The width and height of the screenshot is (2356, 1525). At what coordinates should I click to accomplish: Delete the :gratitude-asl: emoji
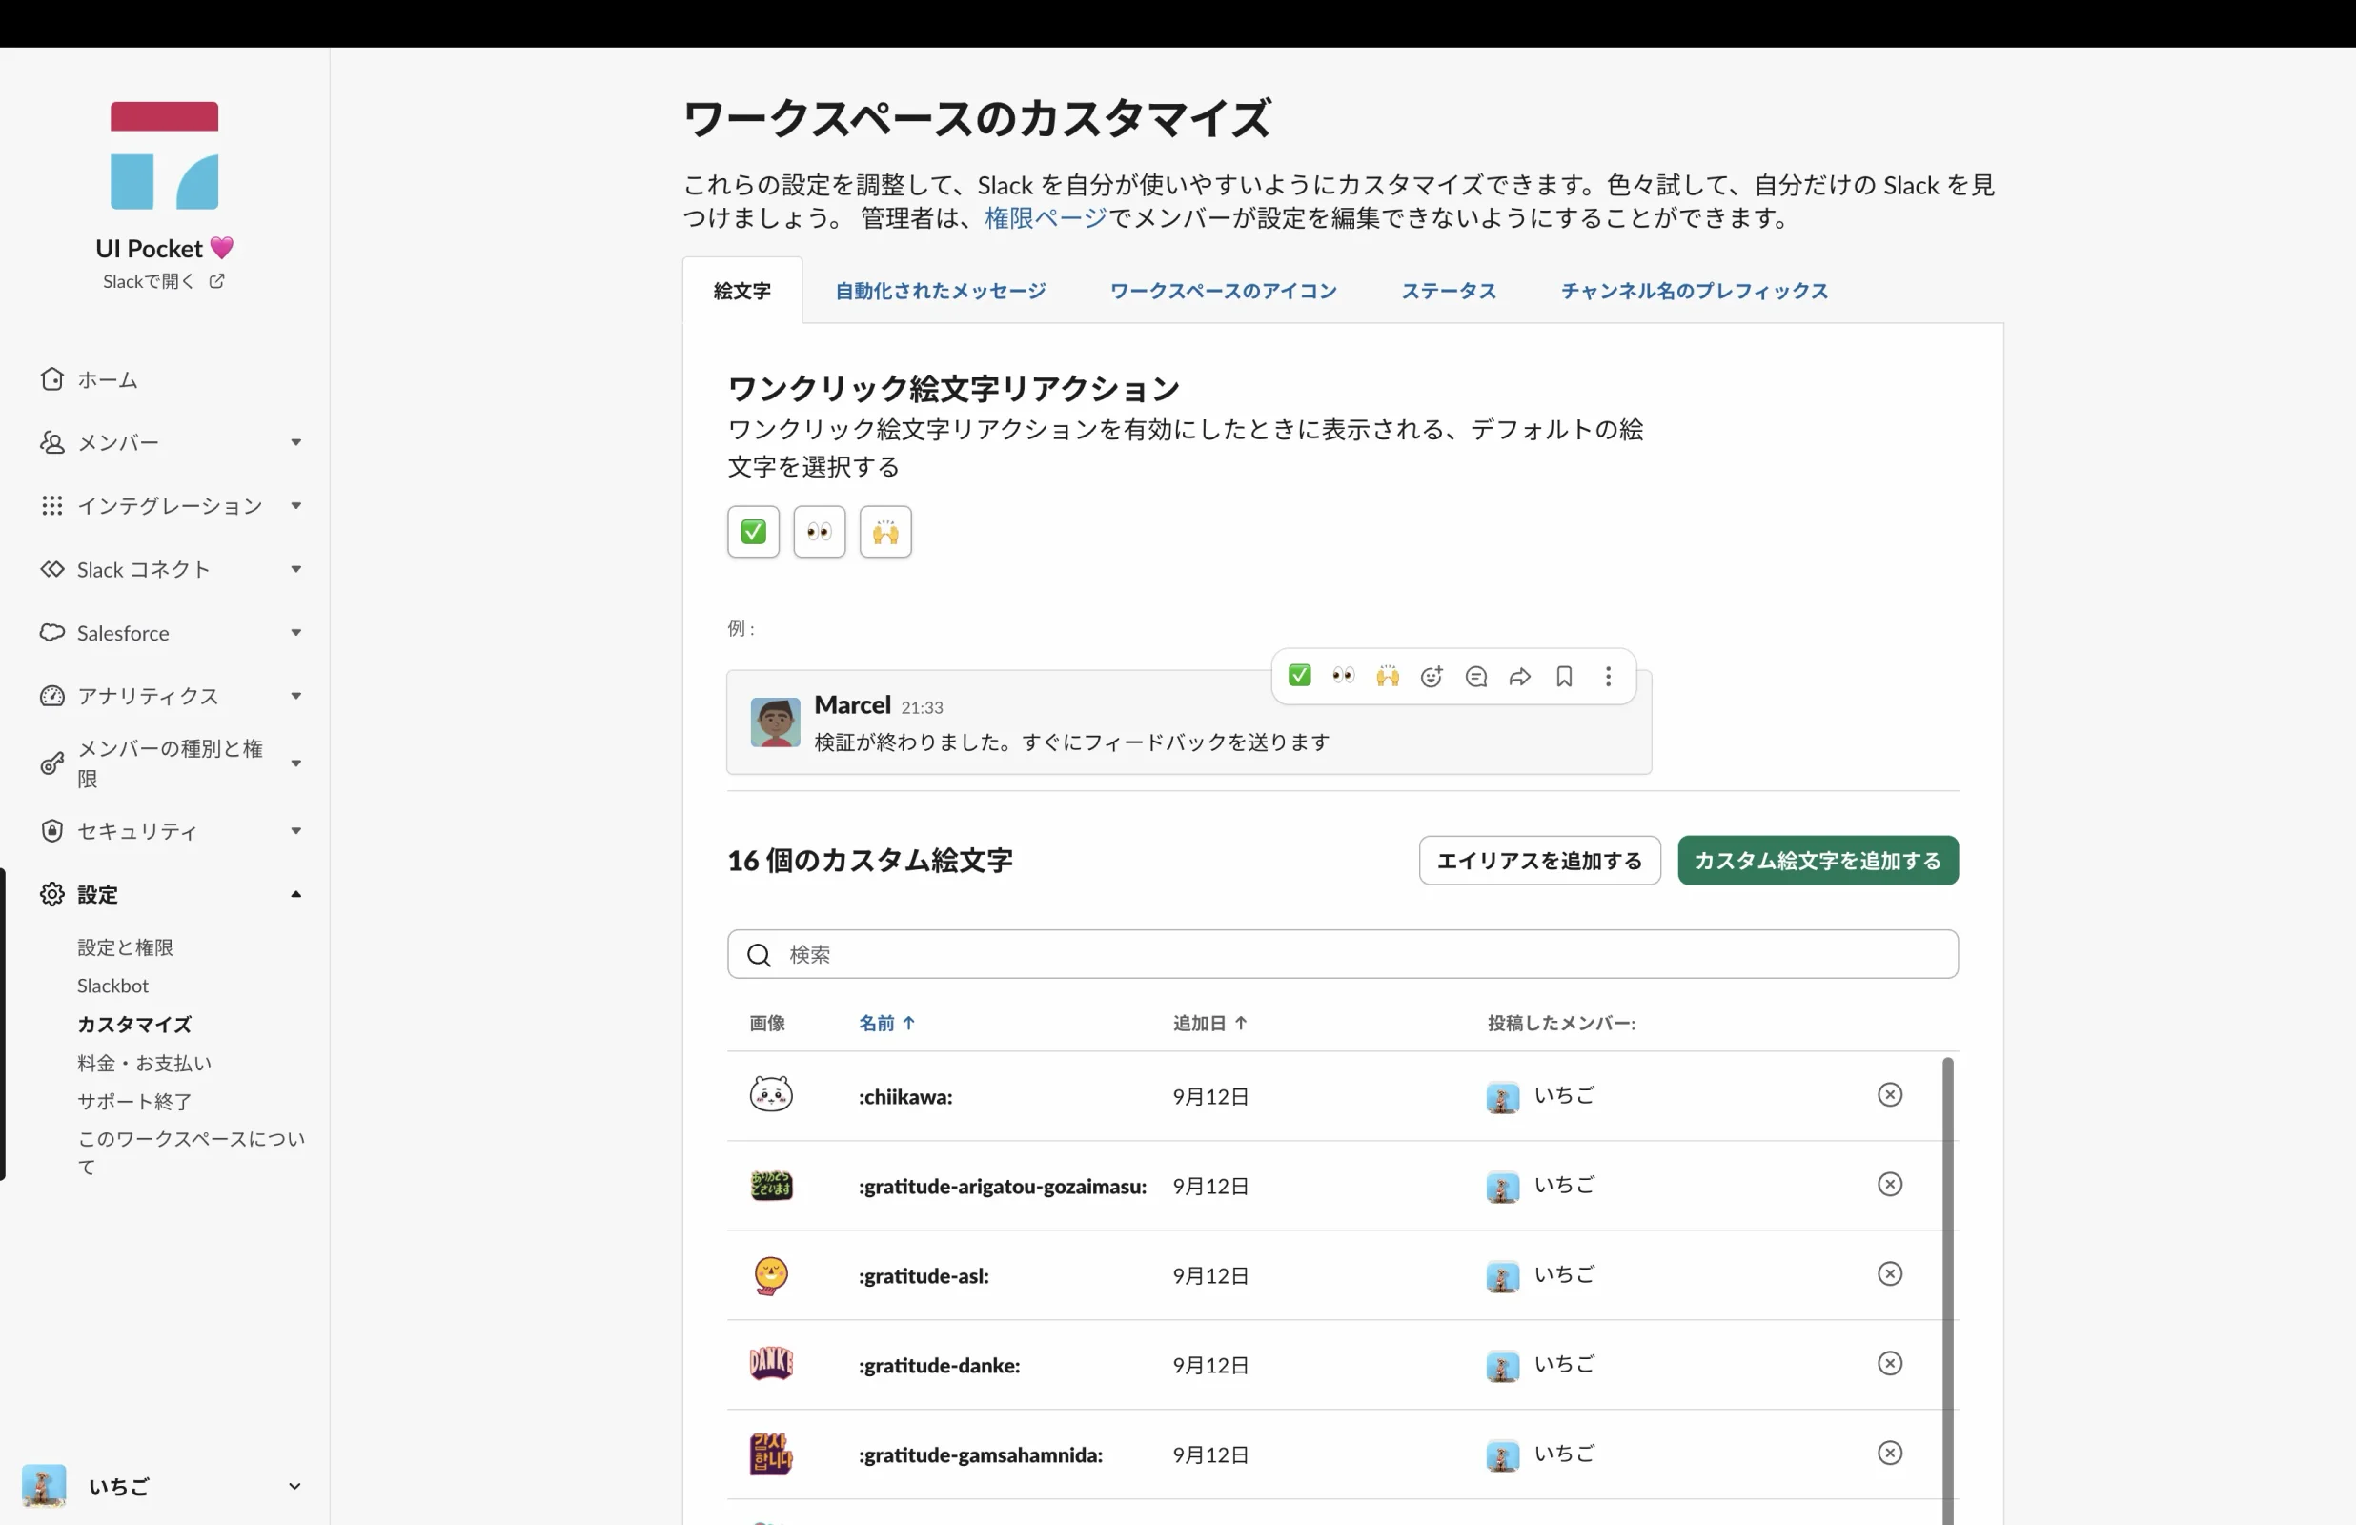pos(1890,1274)
